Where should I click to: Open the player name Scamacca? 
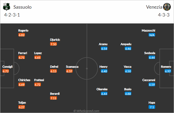pyautogui.click(x=72, y=67)
